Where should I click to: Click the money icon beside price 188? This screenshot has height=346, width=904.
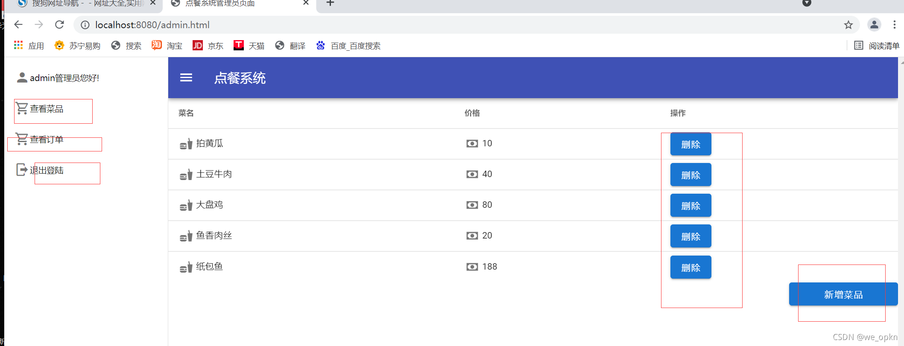[x=472, y=267]
